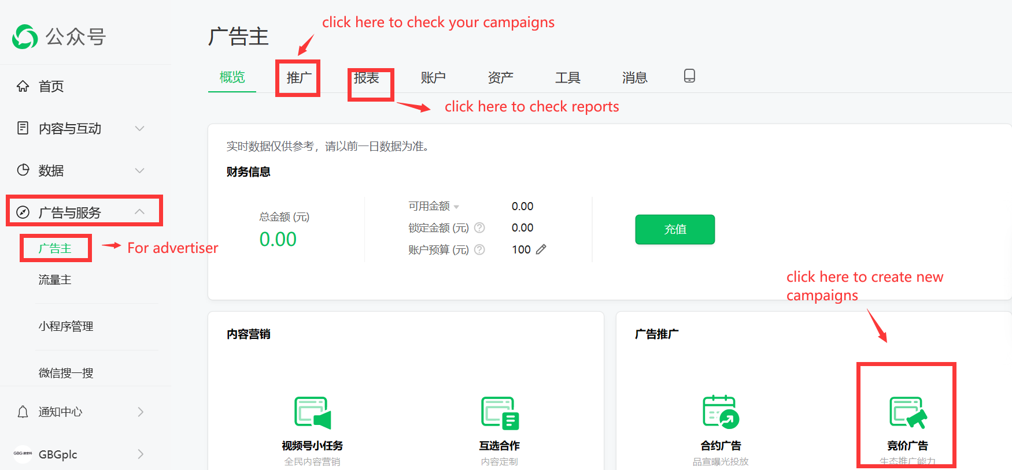
Task: Click the home icon beside 首页
Action: coord(23,86)
